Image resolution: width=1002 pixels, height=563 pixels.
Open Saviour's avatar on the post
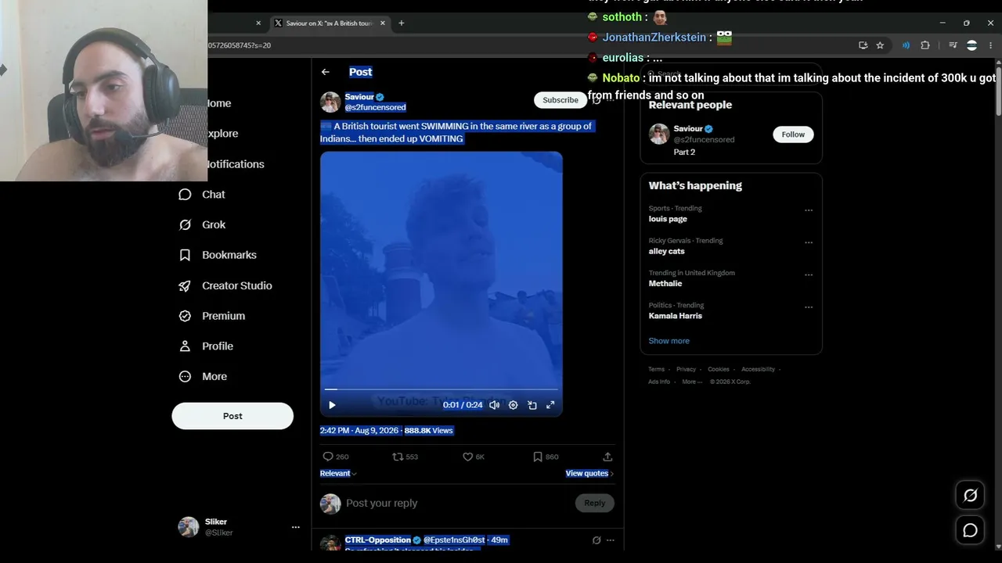pyautogui.click(x=330, y=102)
